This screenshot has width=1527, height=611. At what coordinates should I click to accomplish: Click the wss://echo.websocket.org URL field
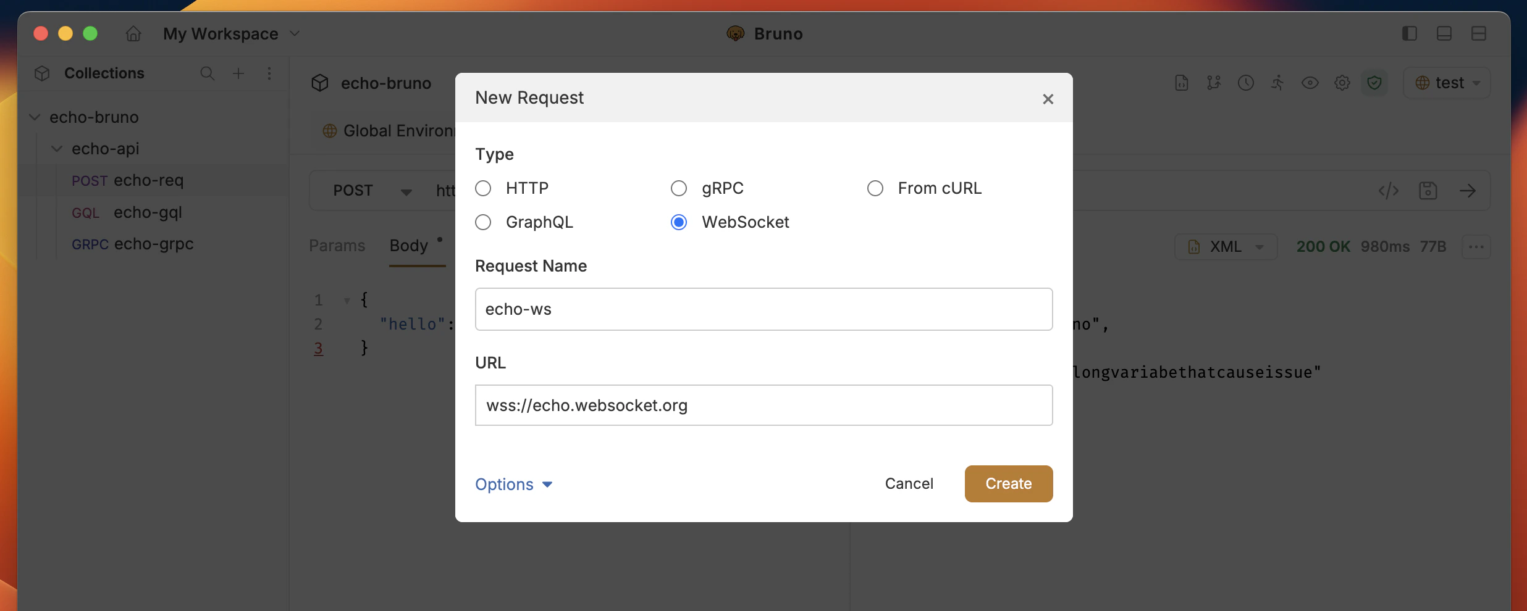[x=763, y=405]
